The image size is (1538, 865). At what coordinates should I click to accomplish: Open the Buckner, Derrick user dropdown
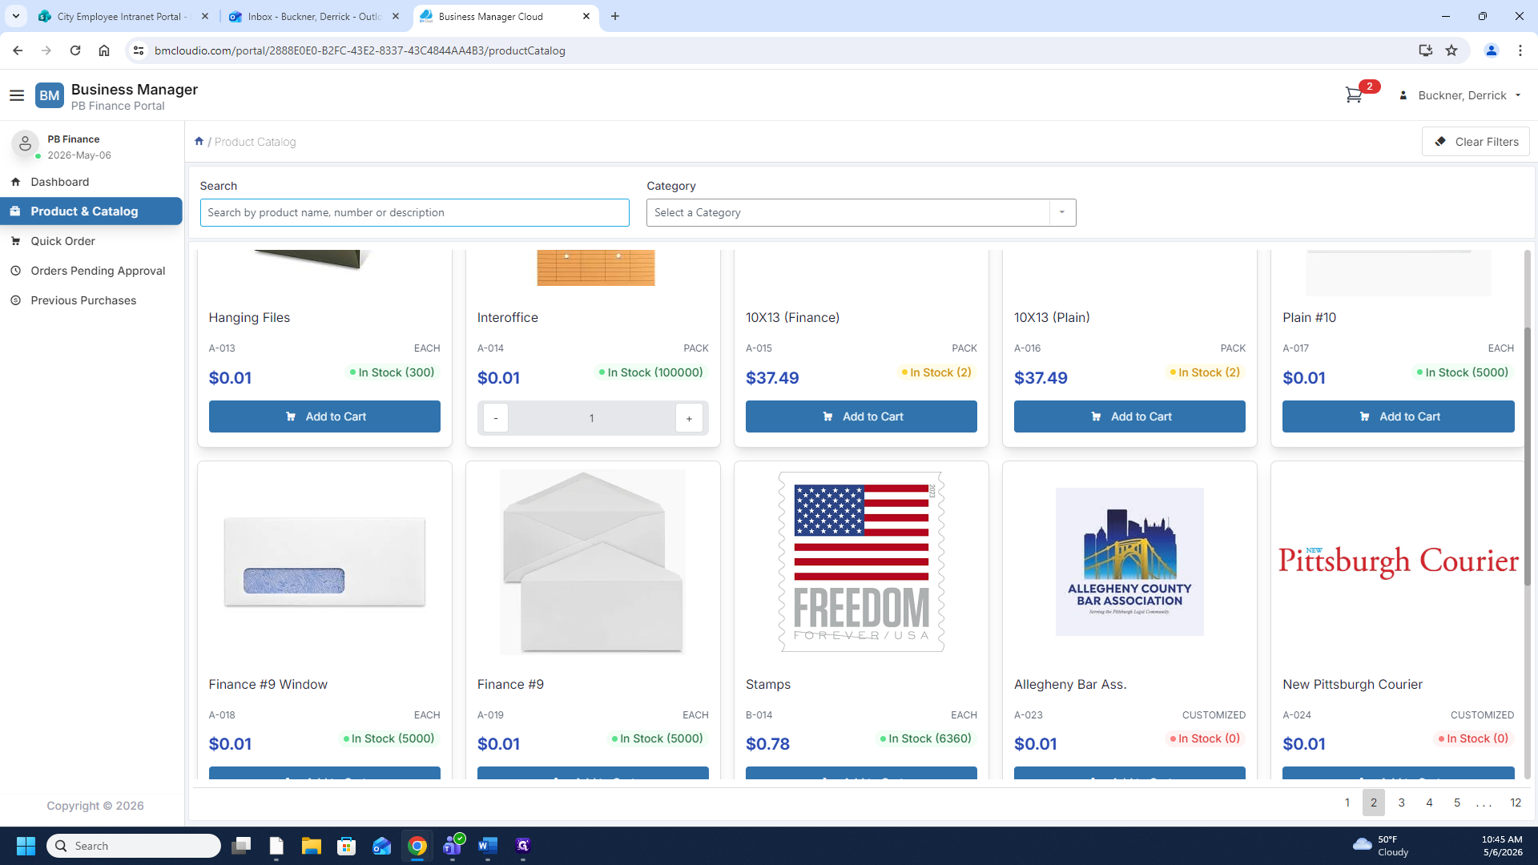(x=1461, y=95)
